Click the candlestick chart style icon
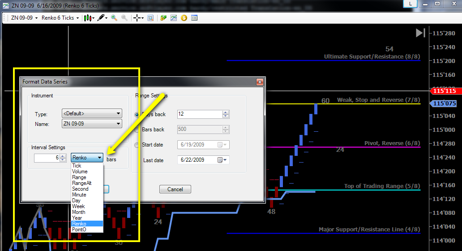 [x=89, y=18]
